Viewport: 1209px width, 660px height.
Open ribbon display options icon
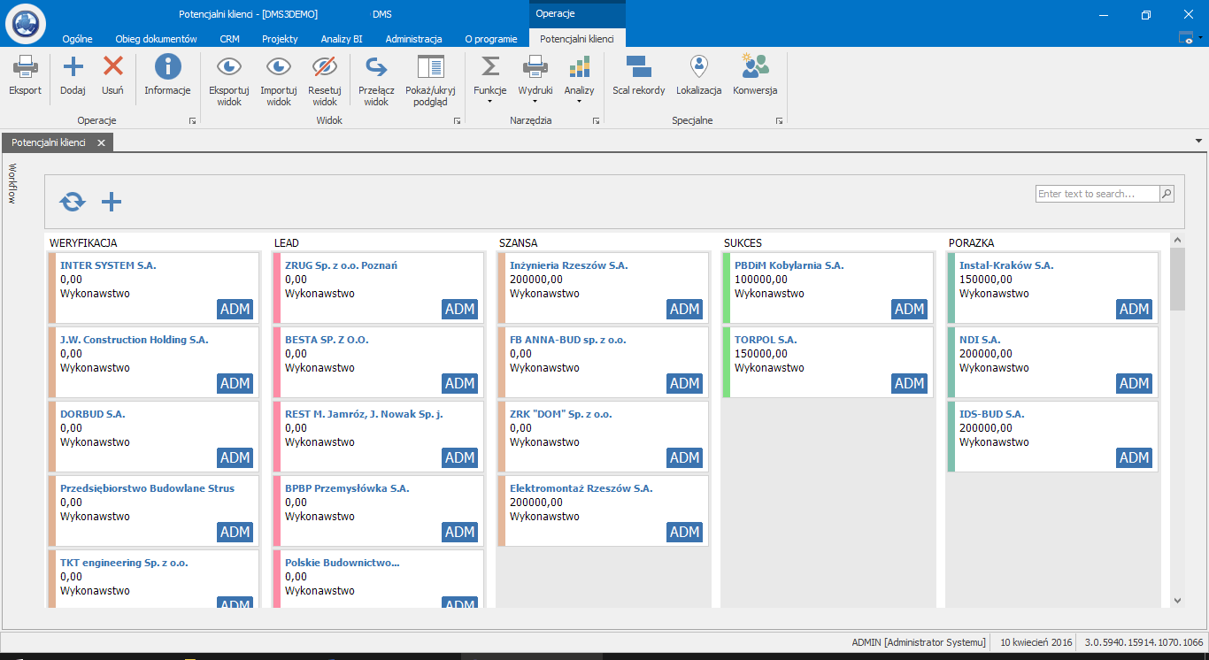1187,37
